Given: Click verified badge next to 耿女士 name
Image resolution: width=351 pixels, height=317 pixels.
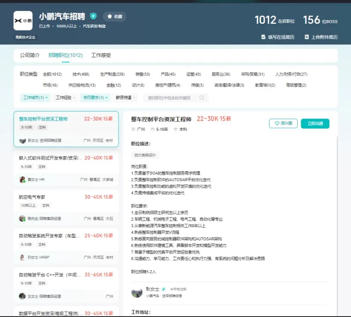Looking at the screenshot, I should (x=164, y=289).
